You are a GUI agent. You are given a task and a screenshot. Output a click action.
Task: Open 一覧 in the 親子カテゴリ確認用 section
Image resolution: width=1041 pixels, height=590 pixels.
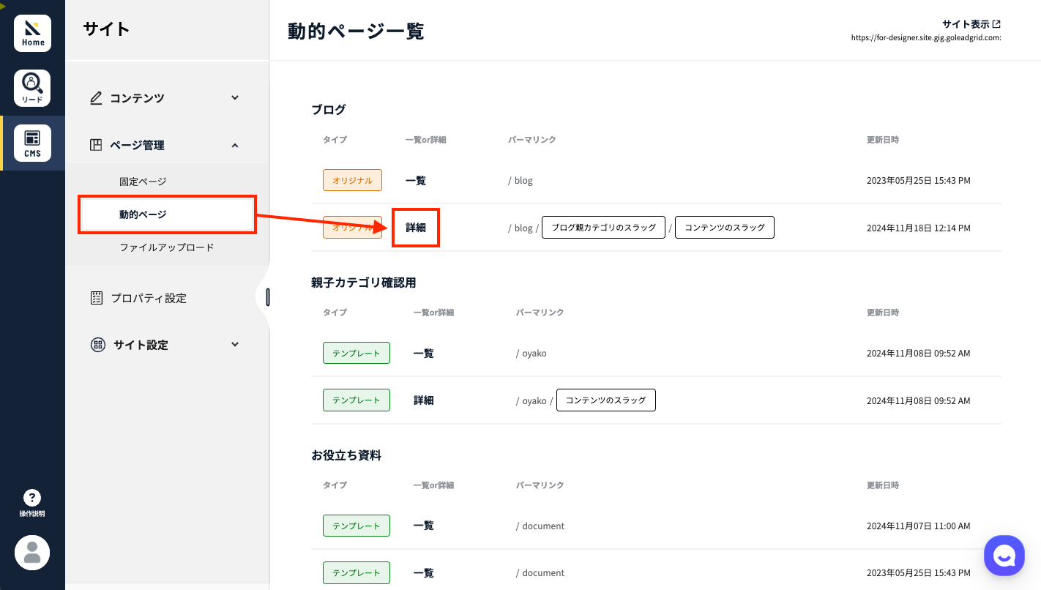point(424,353)
